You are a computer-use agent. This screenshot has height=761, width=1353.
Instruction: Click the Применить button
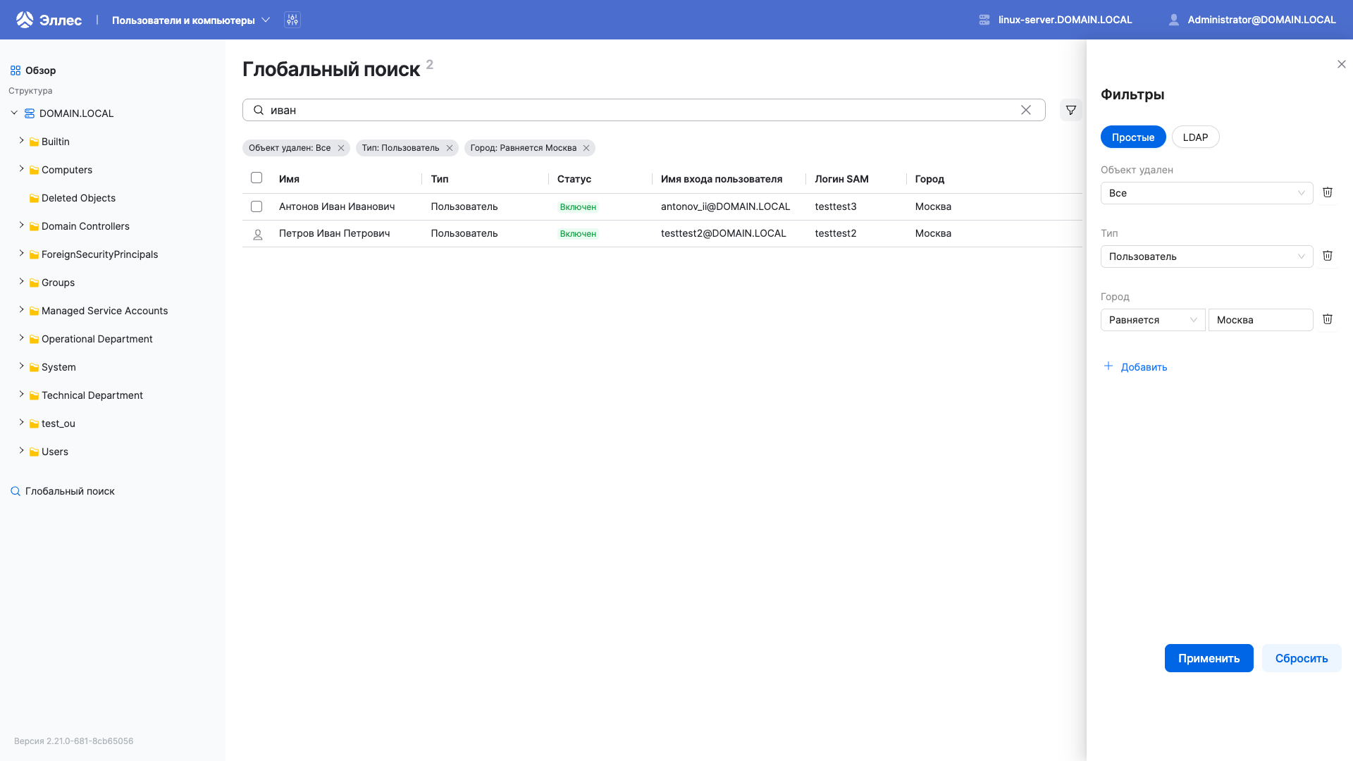pos(1209,658)
